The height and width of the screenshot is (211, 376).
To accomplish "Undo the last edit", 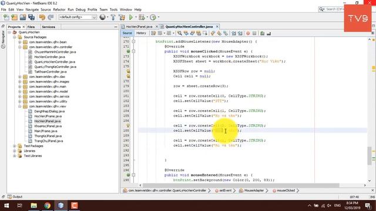I will [42, 17].
